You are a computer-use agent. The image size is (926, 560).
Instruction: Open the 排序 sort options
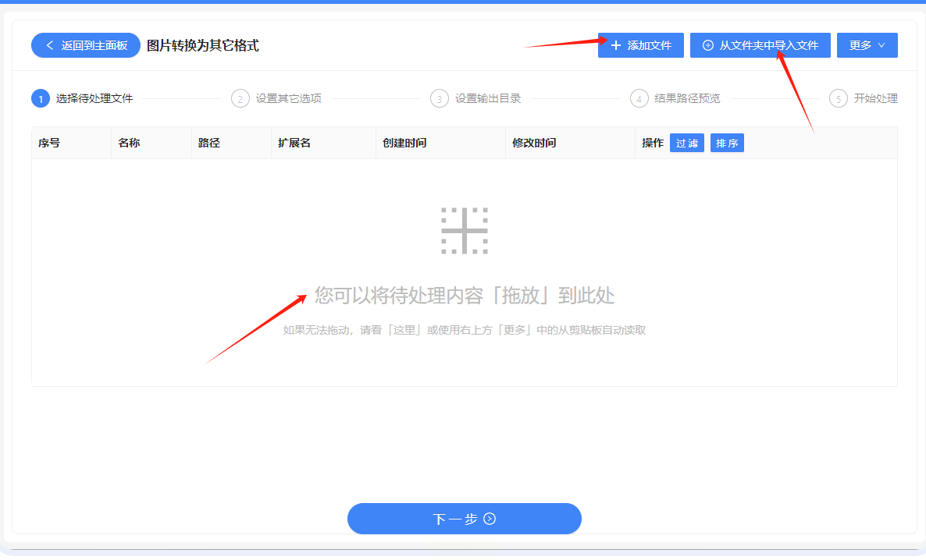[727, 143]
